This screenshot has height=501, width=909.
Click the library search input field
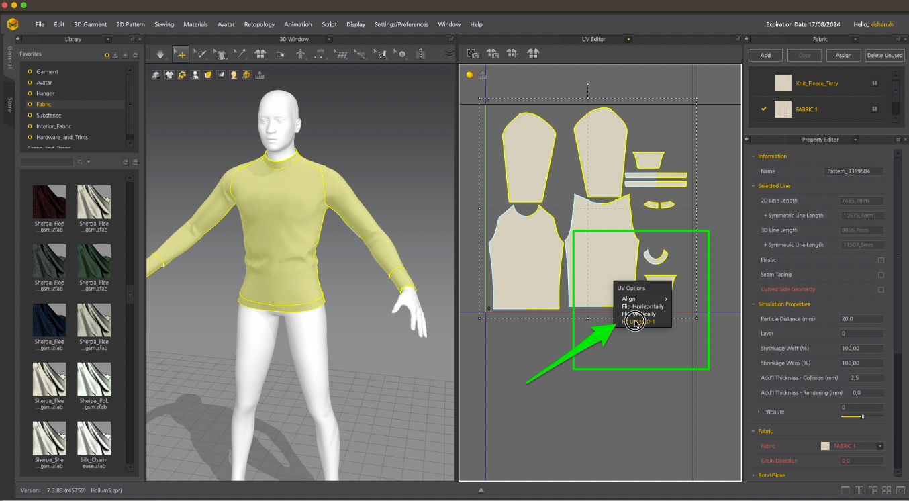point(46,162)
